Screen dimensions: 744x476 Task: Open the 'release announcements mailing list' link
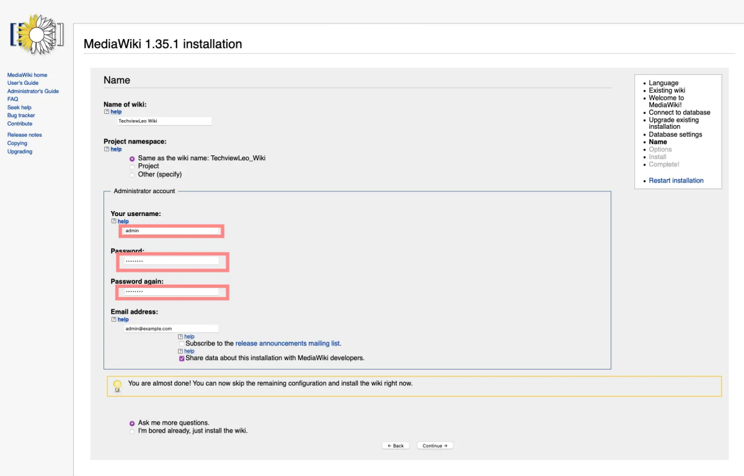coord(288,343)
